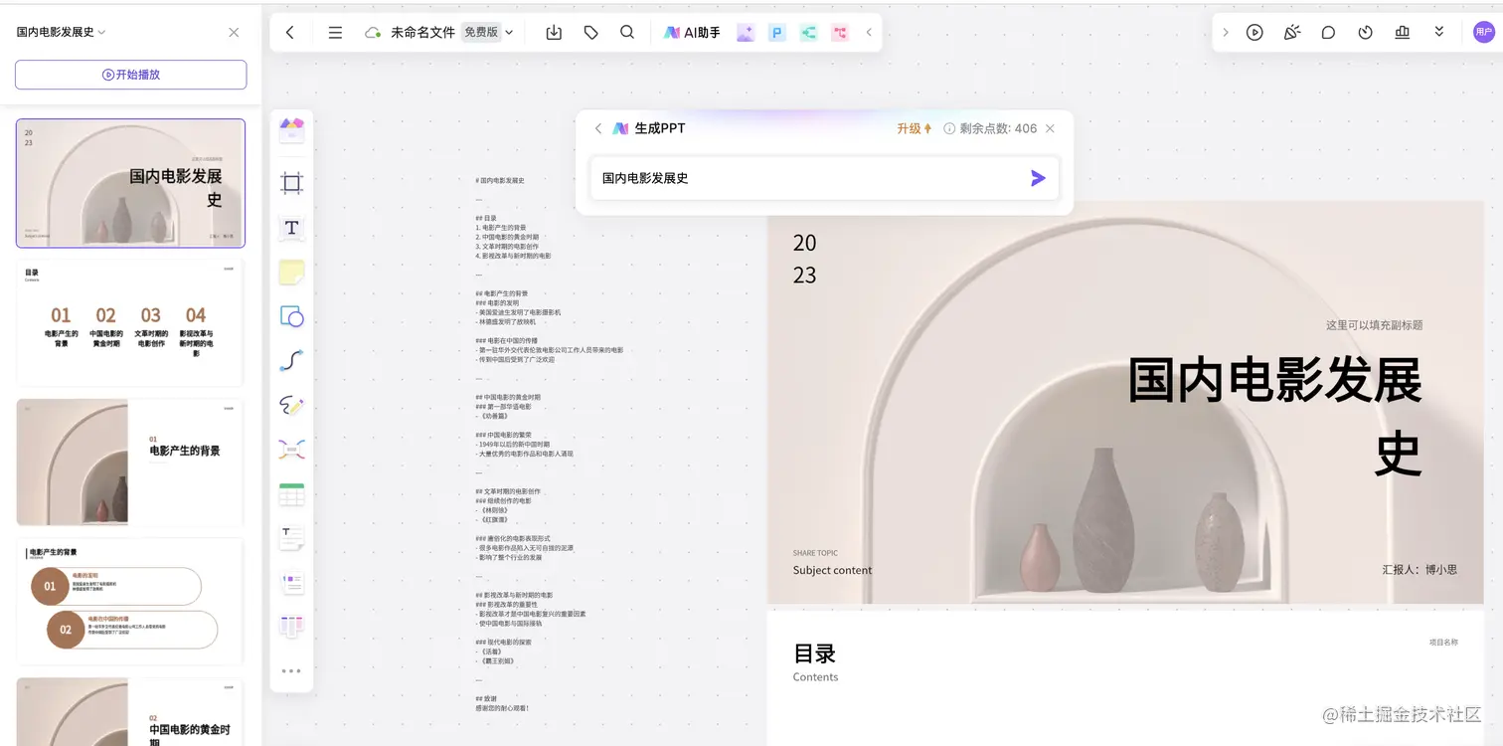Close the slide panel
The image size is (1503, 746).
[234, 32]
